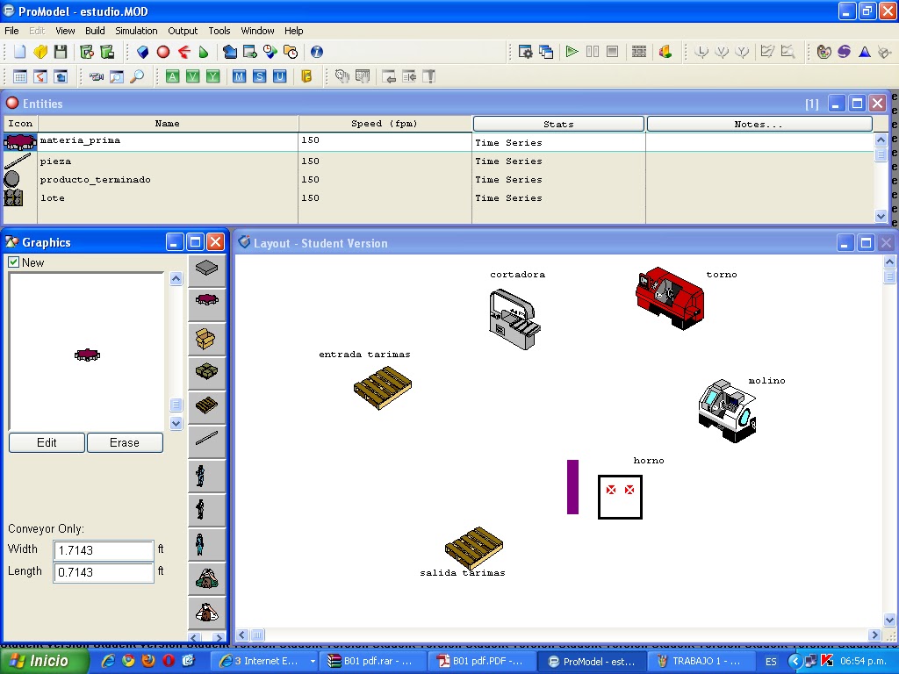Open the Variables editor with the green V icon
This screenshot has height=674, width=899.
click(194, 76)
